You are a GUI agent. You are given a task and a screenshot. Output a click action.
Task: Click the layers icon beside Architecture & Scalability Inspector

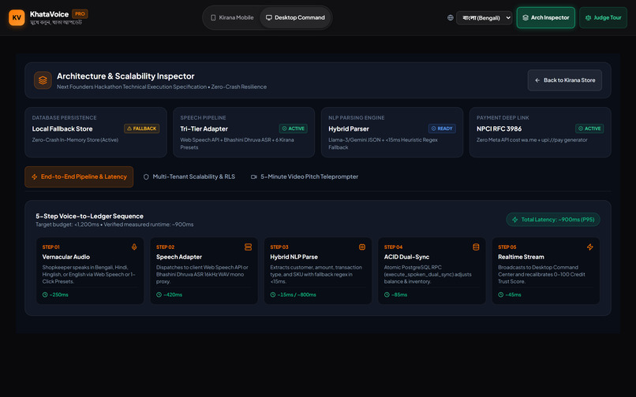tap(43, 80)
